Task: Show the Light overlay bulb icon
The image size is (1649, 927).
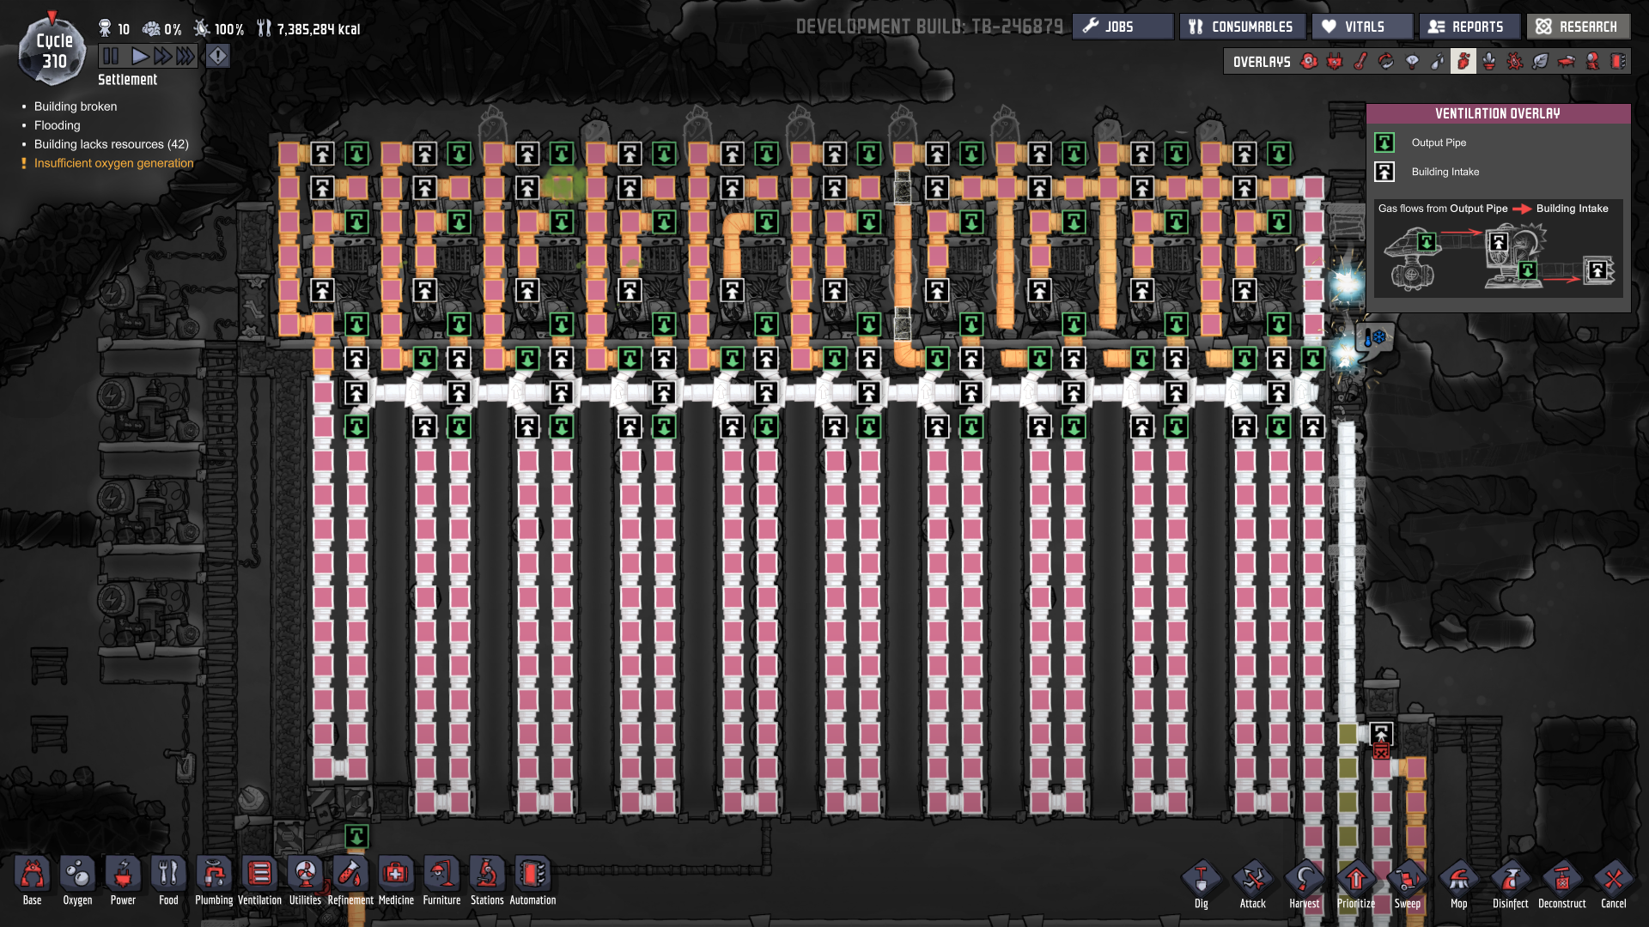Action: click(1412, 61)
